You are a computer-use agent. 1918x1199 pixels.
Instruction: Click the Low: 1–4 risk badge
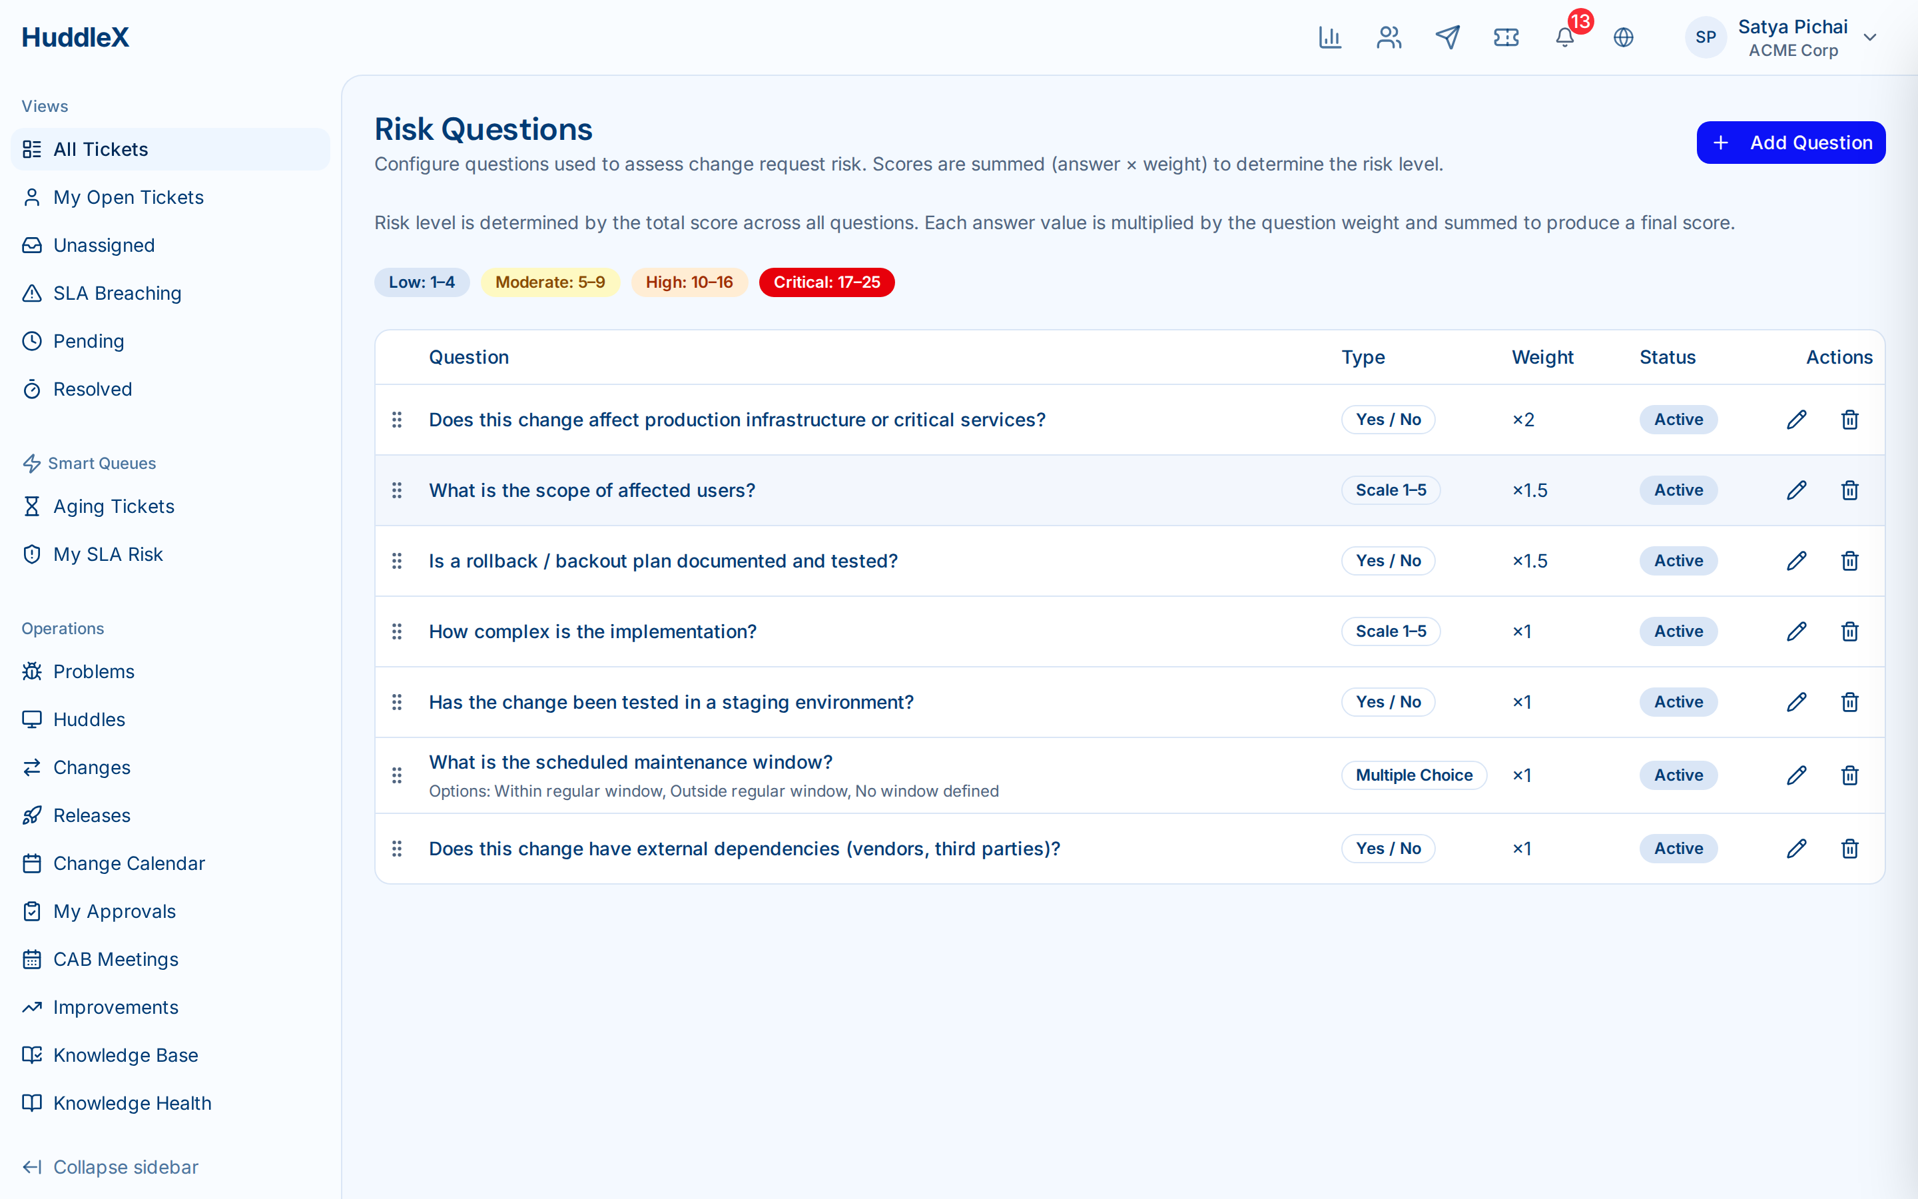point(422,282)
